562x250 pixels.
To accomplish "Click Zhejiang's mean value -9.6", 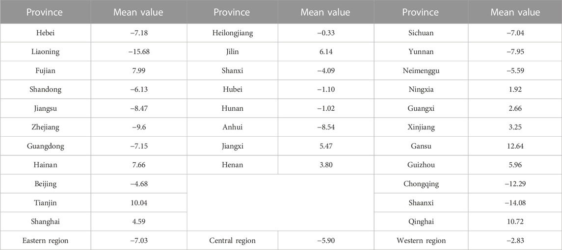I will (138, 127).
